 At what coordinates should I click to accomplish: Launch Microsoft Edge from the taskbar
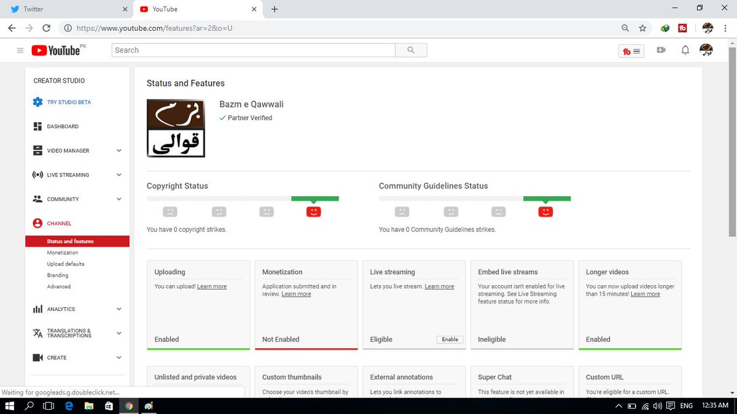pos(69,406)
